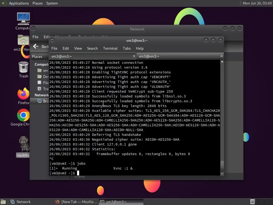
Task: Close the second vm3@vm3:~ terminal tab
Action: [x=221, y=56]
